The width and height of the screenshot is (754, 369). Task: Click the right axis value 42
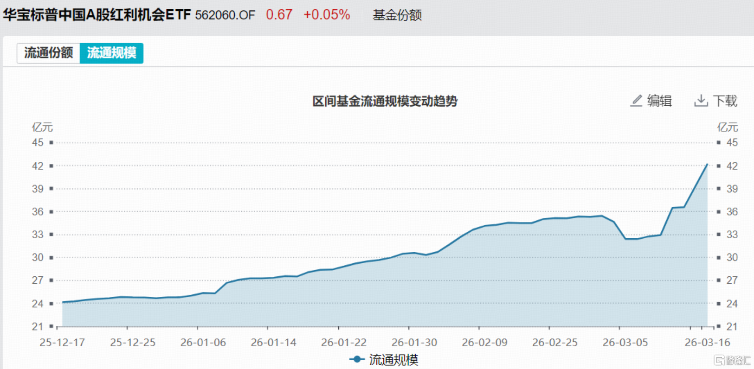[x=732, y=166]
